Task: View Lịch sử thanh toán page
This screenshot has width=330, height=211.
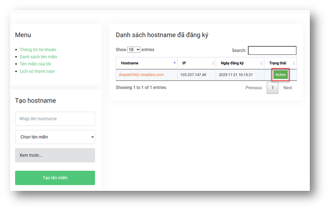Action: [x=37, y=71]
